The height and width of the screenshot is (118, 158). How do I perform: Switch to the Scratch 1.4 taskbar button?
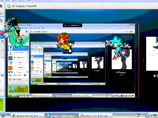96,116
